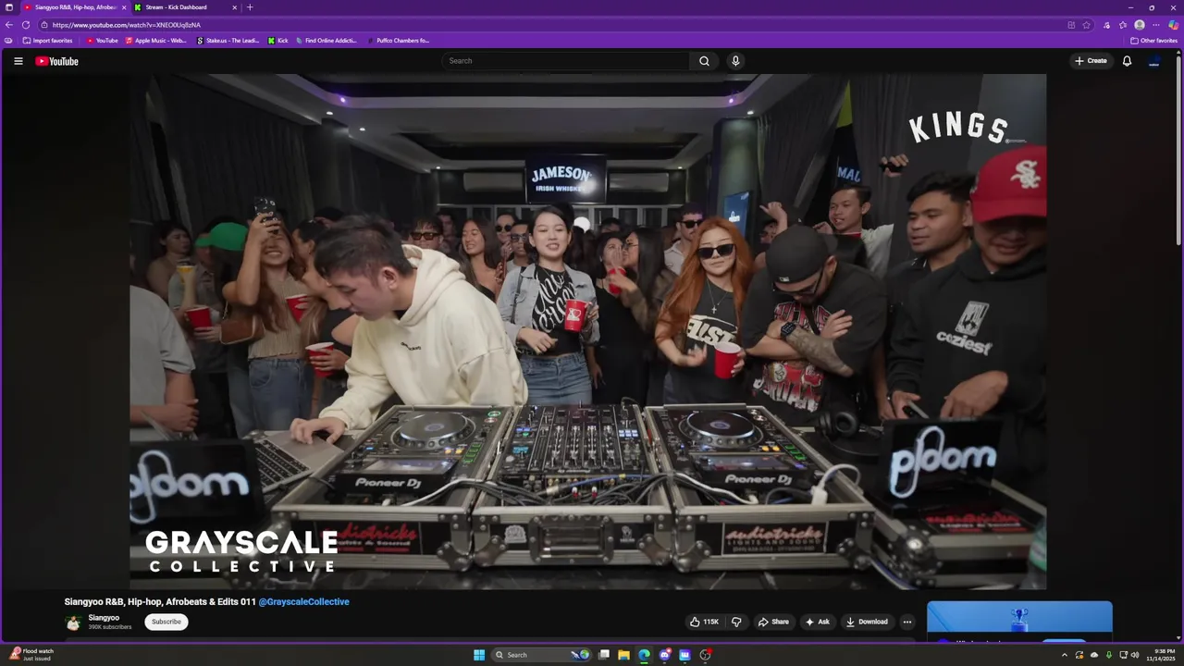This screenshot has width=1184, height=666.
Task: Open the Ask AI button
Action: coord(818,622)
